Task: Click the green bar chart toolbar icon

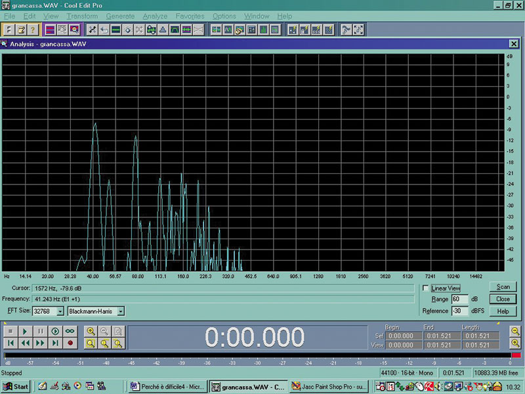Action: pyautogui.click(x=263, y=30)
